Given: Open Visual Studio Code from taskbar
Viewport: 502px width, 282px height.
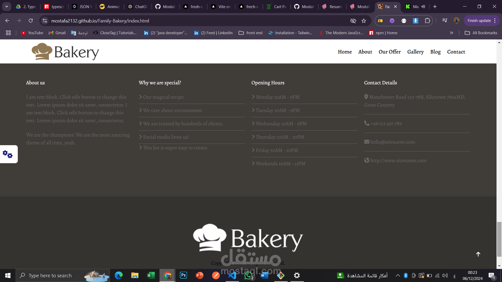Looking at the screenshot, I should [x=232, y=275].
